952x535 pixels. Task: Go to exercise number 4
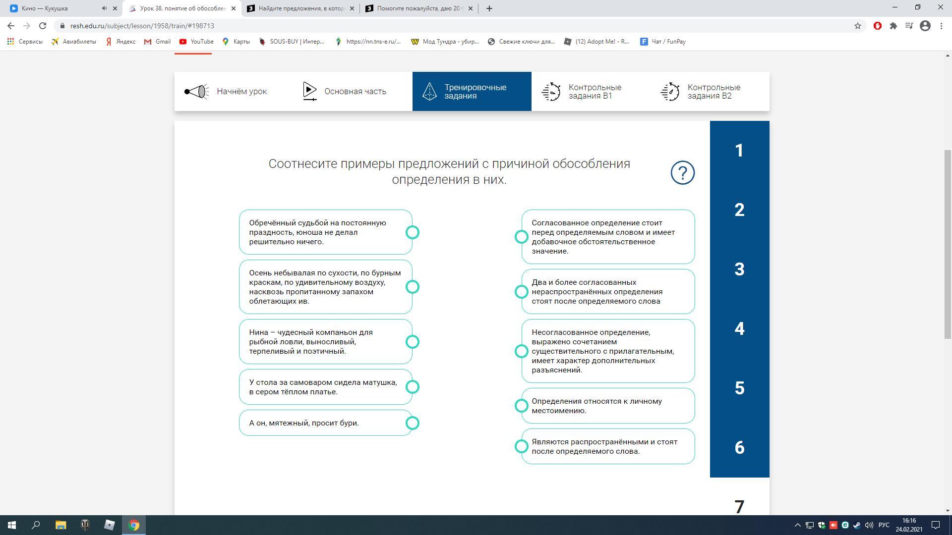pyautogui.click(x=739, y=329)
